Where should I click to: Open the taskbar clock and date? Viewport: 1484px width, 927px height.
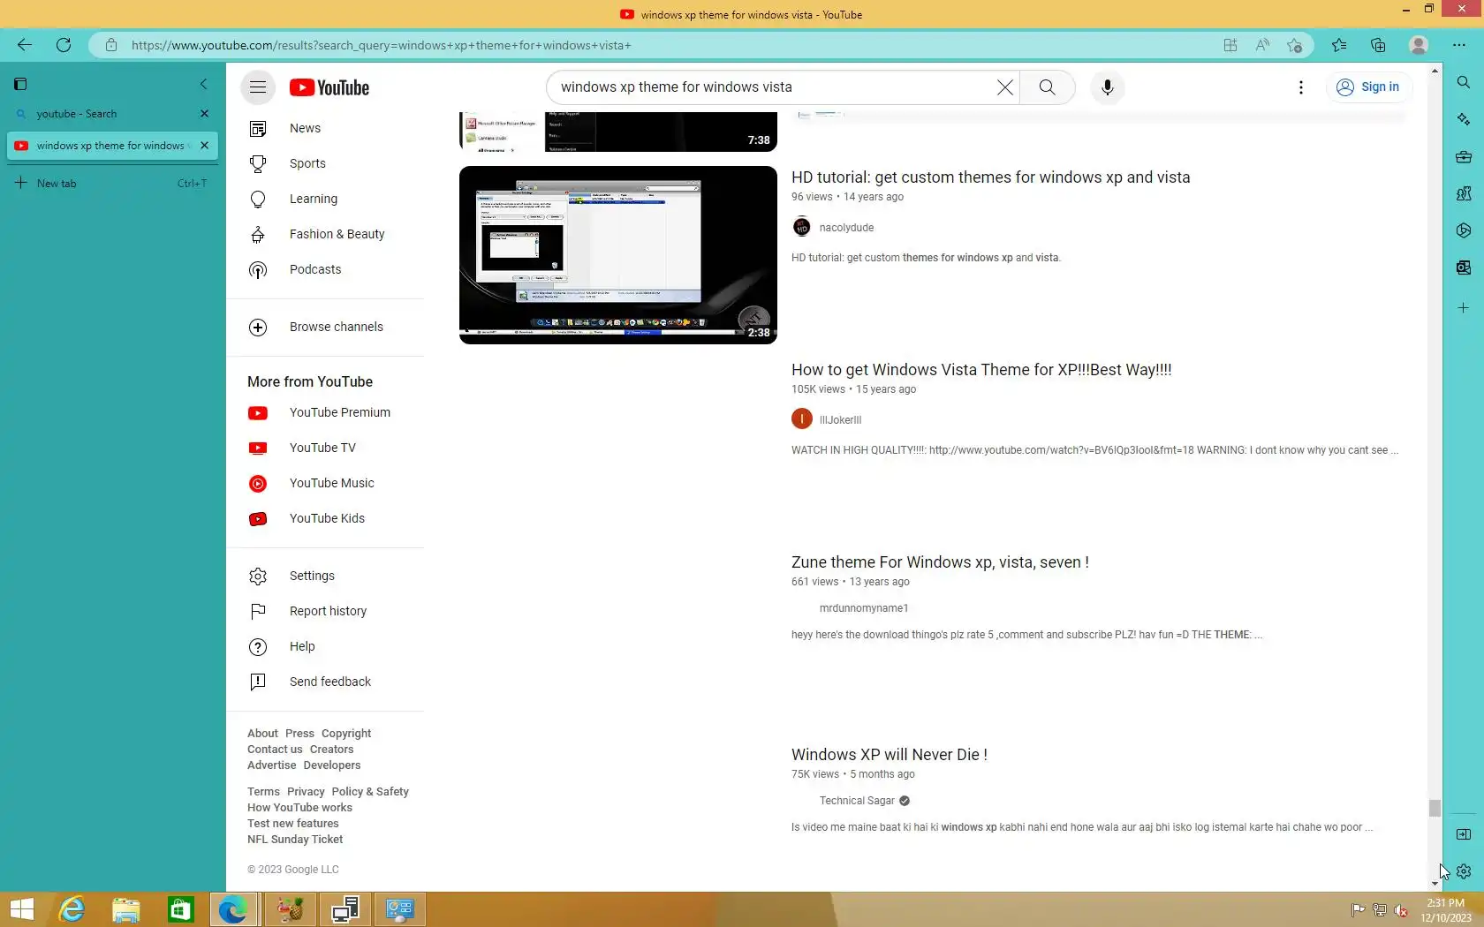[x=1446, y=910]
